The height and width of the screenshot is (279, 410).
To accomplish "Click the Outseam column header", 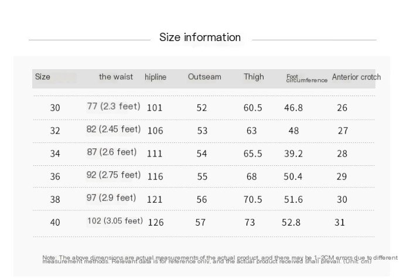I will point(204,77).
